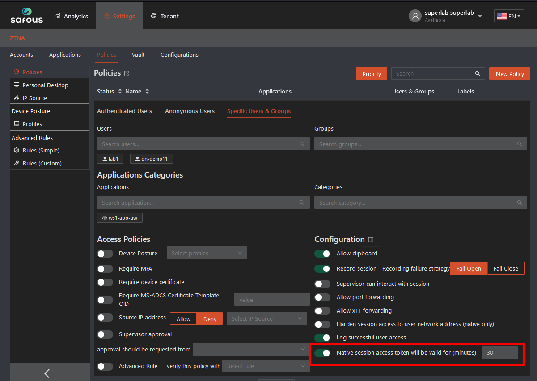Image resolution: width=537 pixels, height=381 pixels.
Task: Switch to Anonymous Users tab
Action: coord(190,111)
